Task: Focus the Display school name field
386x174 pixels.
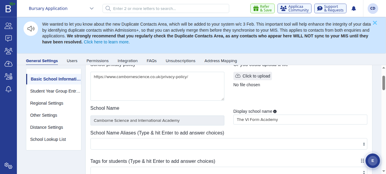Action: [x=300, y=119]
